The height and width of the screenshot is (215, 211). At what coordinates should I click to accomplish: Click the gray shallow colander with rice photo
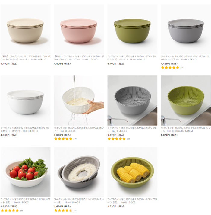[x=79, y=172]
